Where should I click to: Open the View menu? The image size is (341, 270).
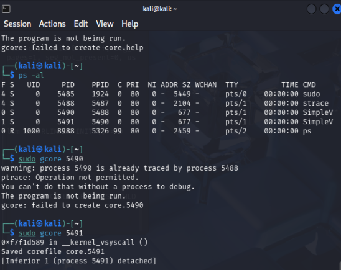click(105, 24)
